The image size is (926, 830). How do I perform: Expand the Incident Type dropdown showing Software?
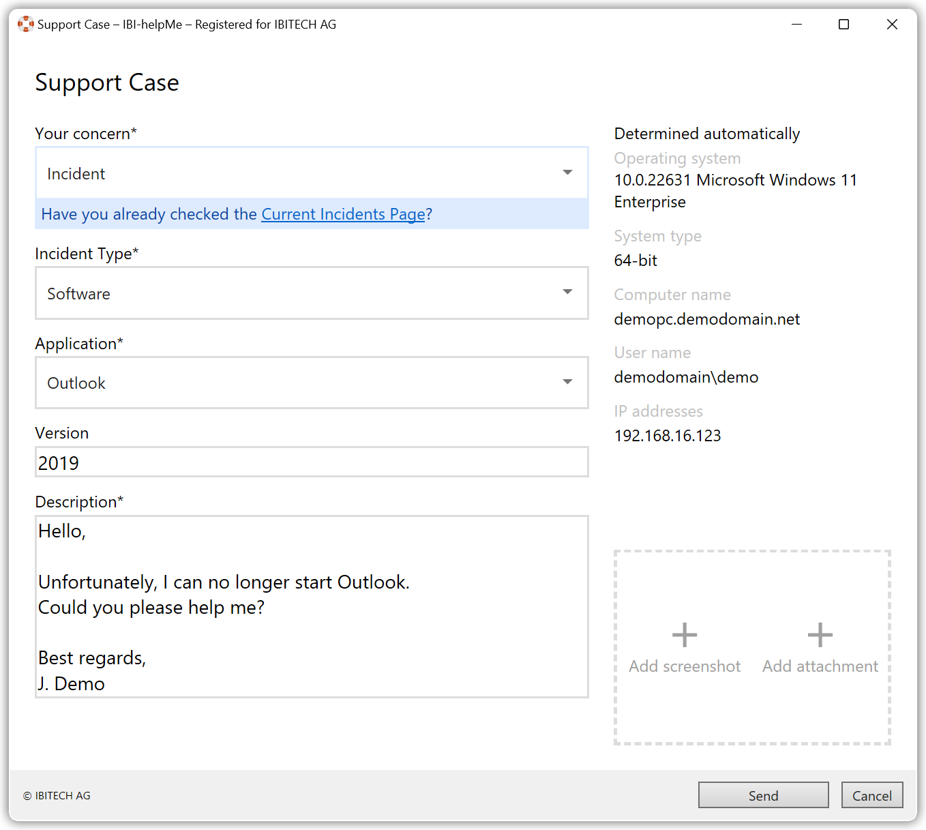pyautogui.click(x=311, y=293)
